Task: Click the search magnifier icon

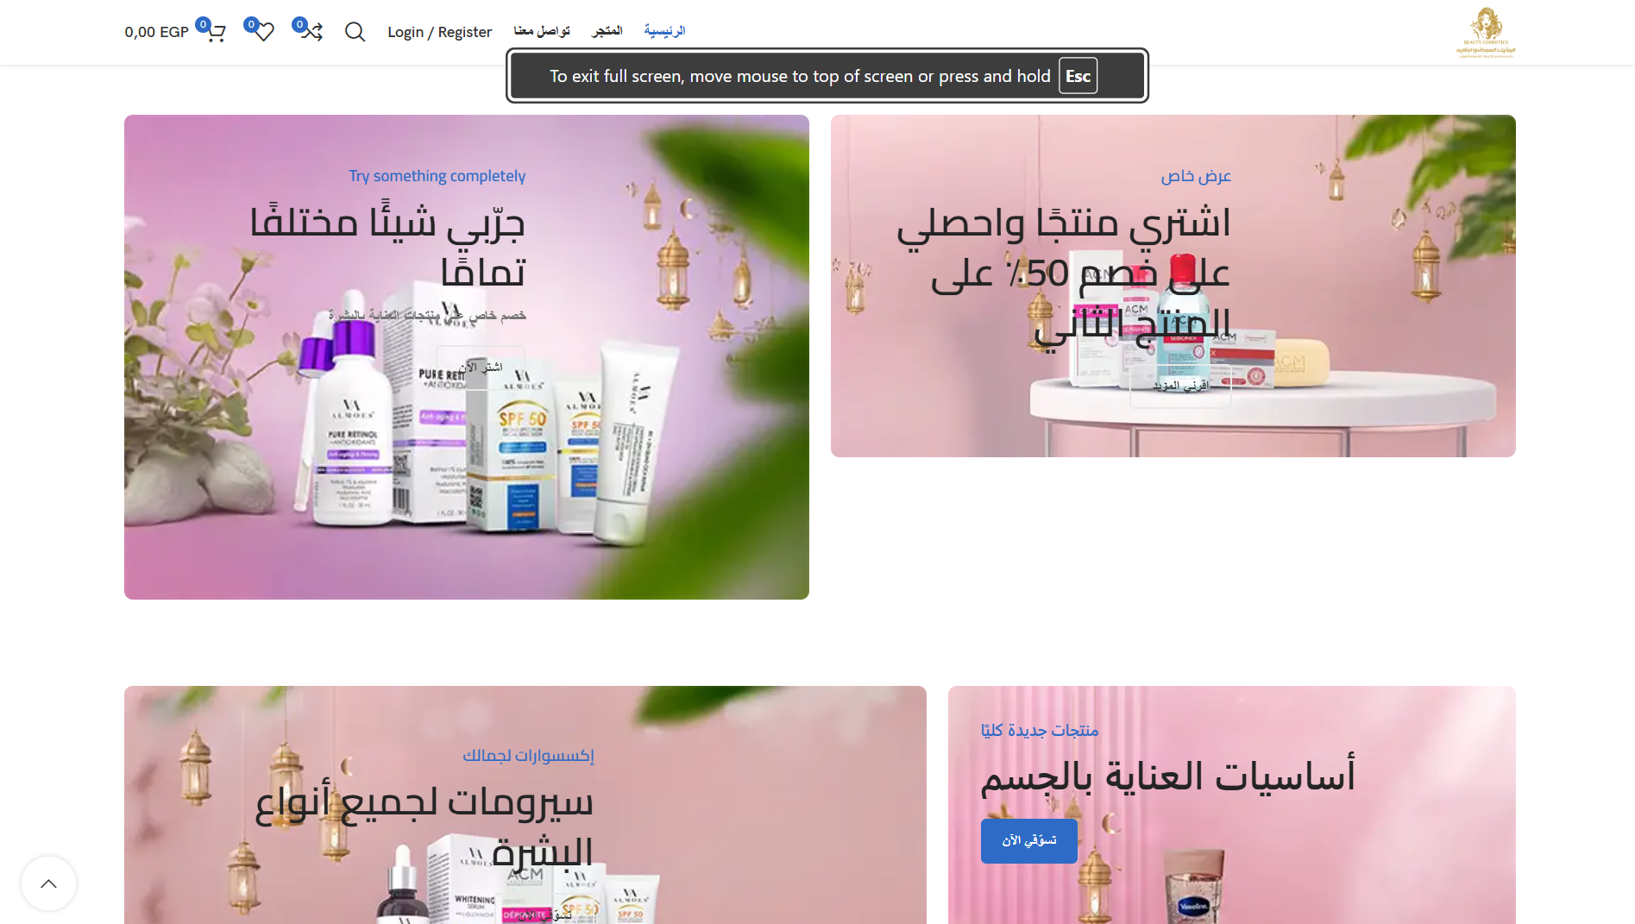Action: 355,32
